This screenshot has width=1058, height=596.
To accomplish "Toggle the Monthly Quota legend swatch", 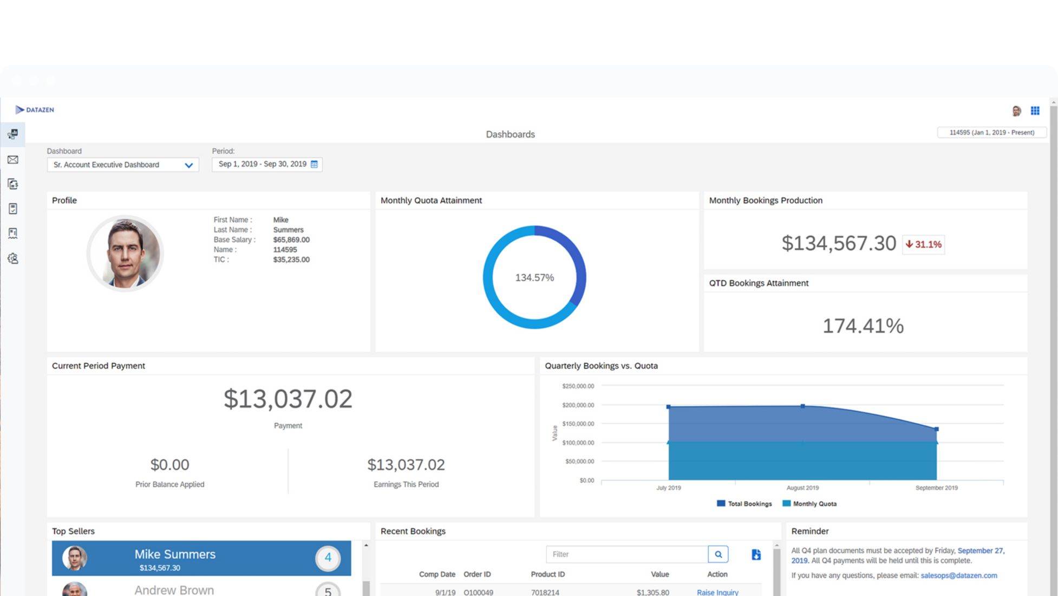I will pyautogui.click(x=786, y=503).
